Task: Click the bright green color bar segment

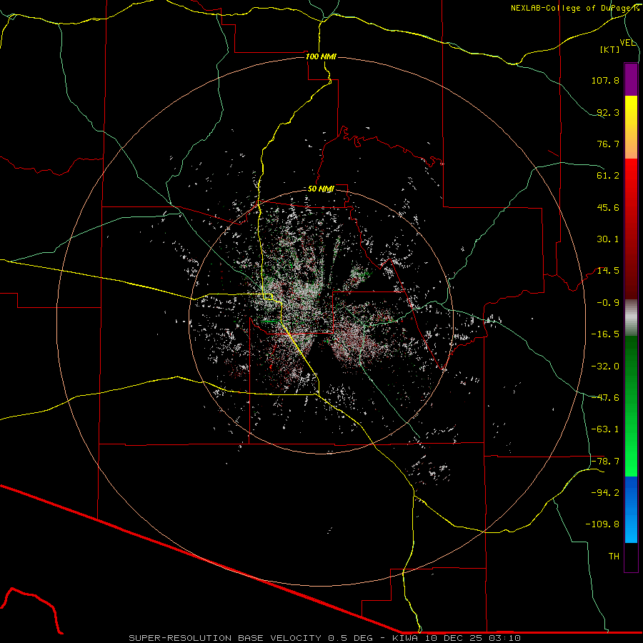Action: click(x=631, y=406)
